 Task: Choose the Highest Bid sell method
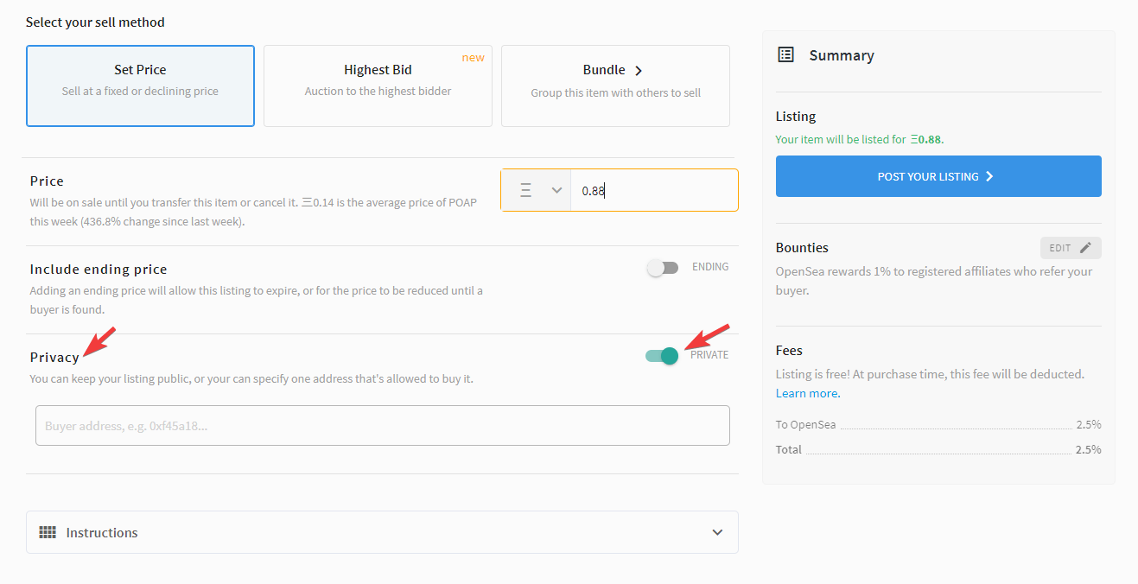(x=378, y=86)
